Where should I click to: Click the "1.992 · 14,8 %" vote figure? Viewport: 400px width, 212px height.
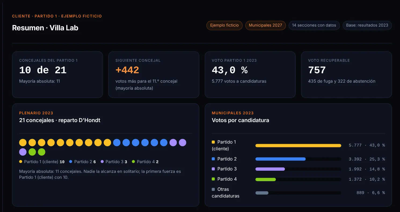[367, 169]
